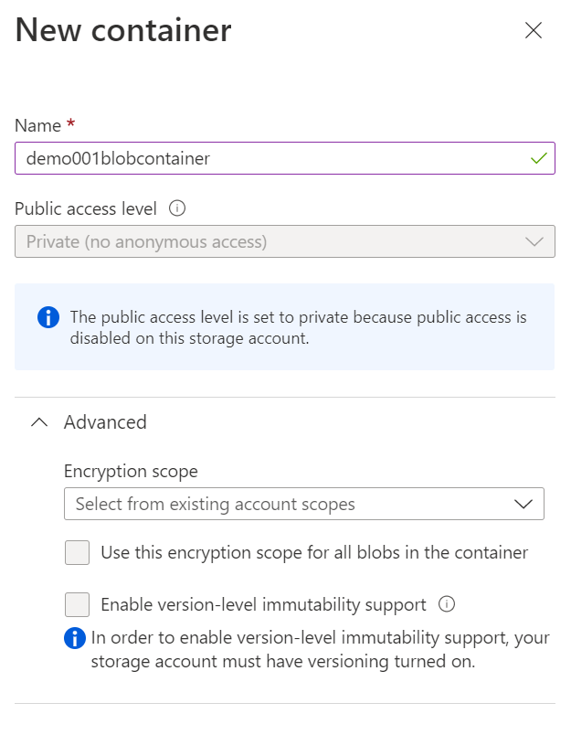
Task: Click blue info icon beside versioning requirement note
Action: coord(75,638)
